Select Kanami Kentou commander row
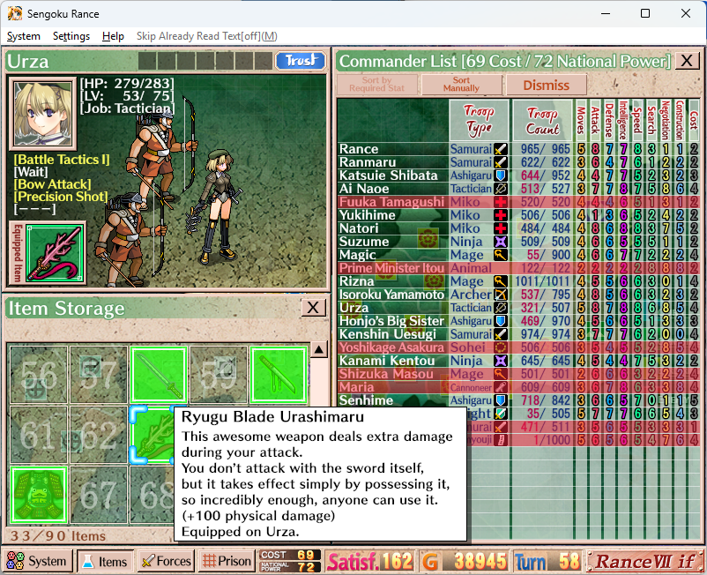Image resolution: width=707 pixels, height=575 pixels. [x=518, y=361]
